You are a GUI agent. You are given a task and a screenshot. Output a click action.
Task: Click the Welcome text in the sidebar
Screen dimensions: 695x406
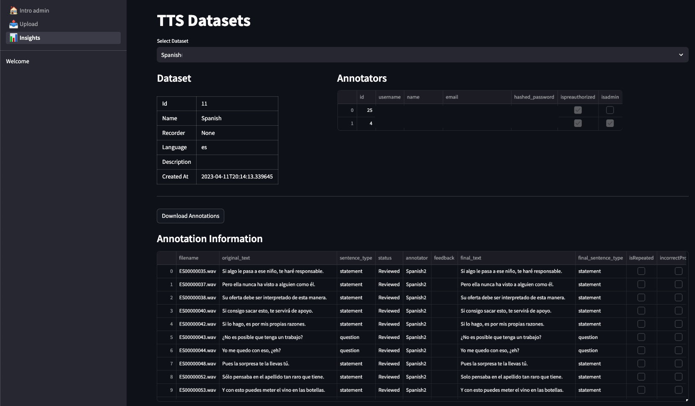pos(18,61)
